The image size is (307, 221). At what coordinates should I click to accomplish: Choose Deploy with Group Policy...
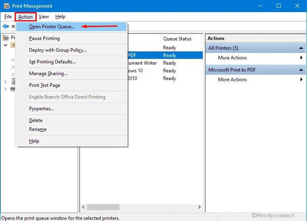(x=71, y=50)
